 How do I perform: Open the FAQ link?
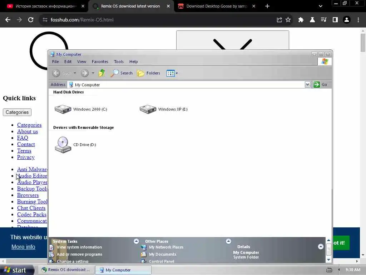pyautogui.click(x=23, y=138)
